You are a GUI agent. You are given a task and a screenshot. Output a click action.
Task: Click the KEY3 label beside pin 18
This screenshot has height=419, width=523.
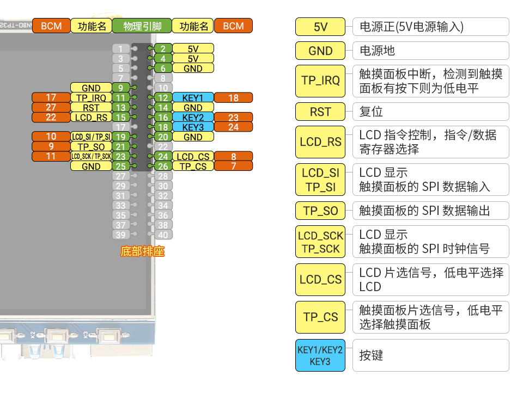click(192, 127)
